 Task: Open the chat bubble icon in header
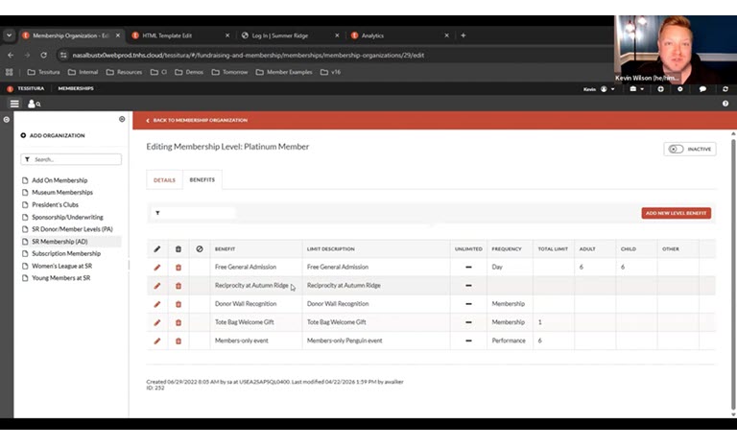pos(702,89)
